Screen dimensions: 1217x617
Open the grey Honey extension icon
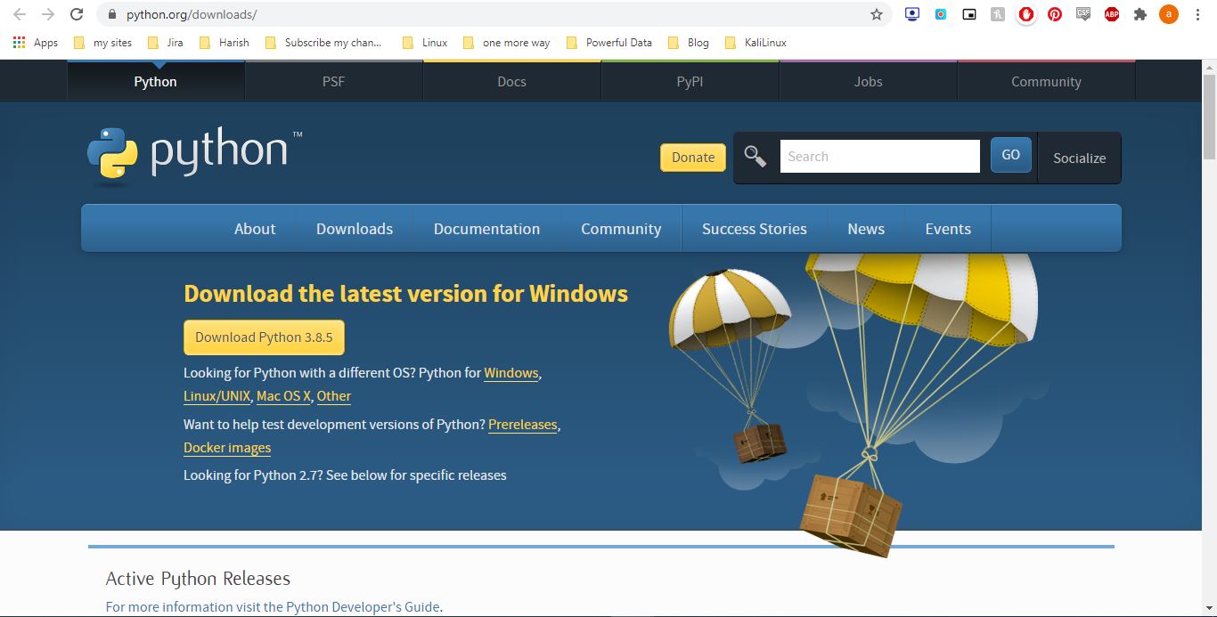pos(998,14)
